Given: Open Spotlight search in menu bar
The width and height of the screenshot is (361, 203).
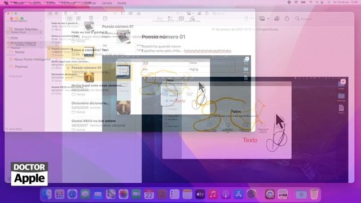Looking at the screenshot, I should [317, 2].
